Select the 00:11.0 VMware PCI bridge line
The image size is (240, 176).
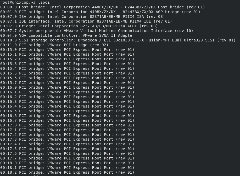click(54, 45)
